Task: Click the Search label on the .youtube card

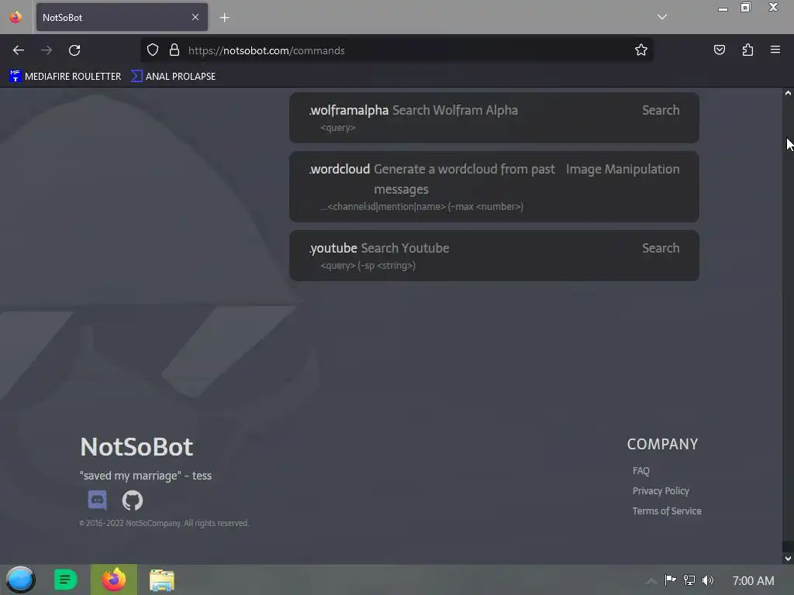Action: (x=661, y=248)
